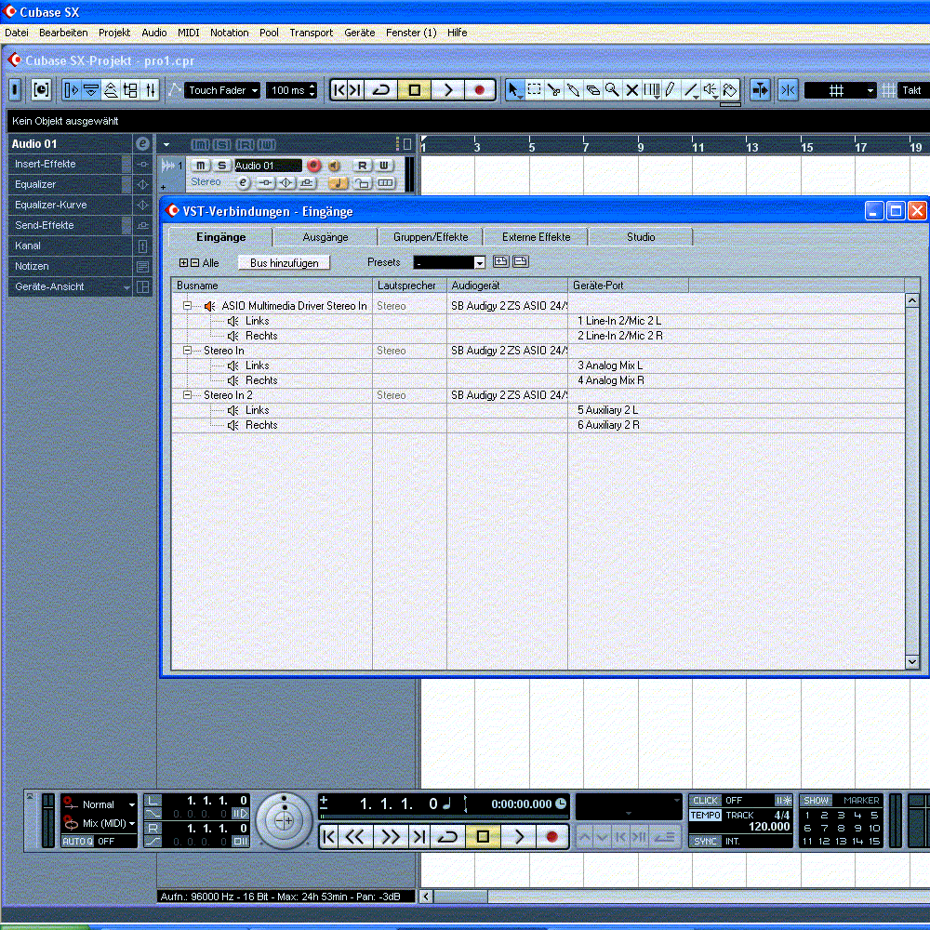Click bar 9 on the timeline ruler
930x930 pixels.
640,147
